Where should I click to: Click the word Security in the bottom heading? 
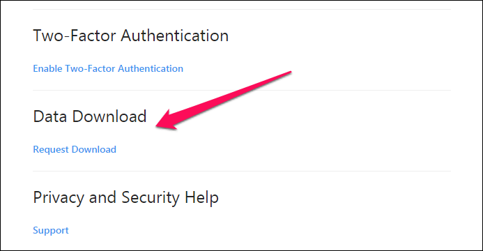pyautogui.click(x=151, y=198)
